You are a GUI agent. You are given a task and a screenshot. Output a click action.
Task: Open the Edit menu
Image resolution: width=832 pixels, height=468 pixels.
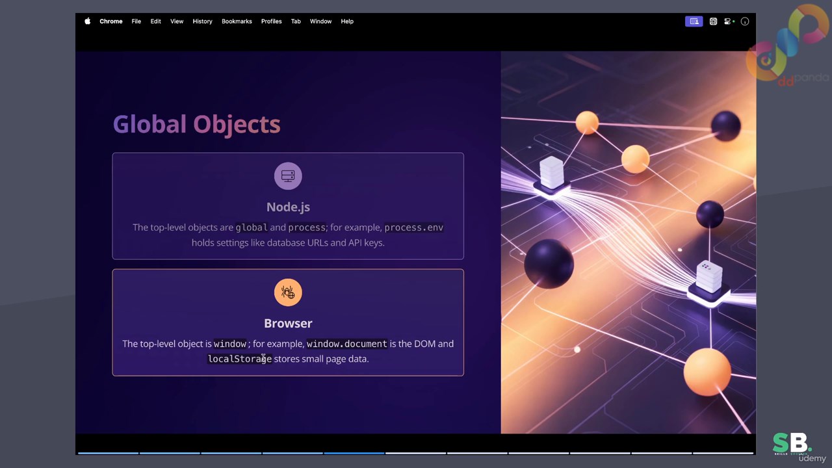(x=155, y=21)
